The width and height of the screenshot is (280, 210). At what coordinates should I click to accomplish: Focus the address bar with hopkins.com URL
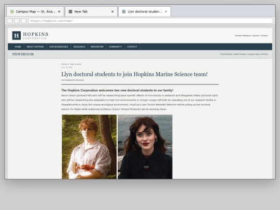point(150,21)
